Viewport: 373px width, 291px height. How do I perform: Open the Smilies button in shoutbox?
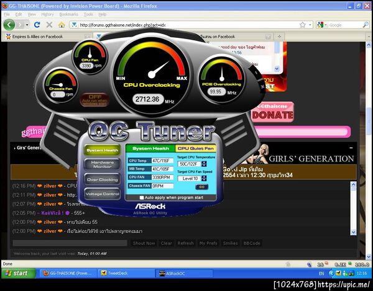(x=230, y=243)
